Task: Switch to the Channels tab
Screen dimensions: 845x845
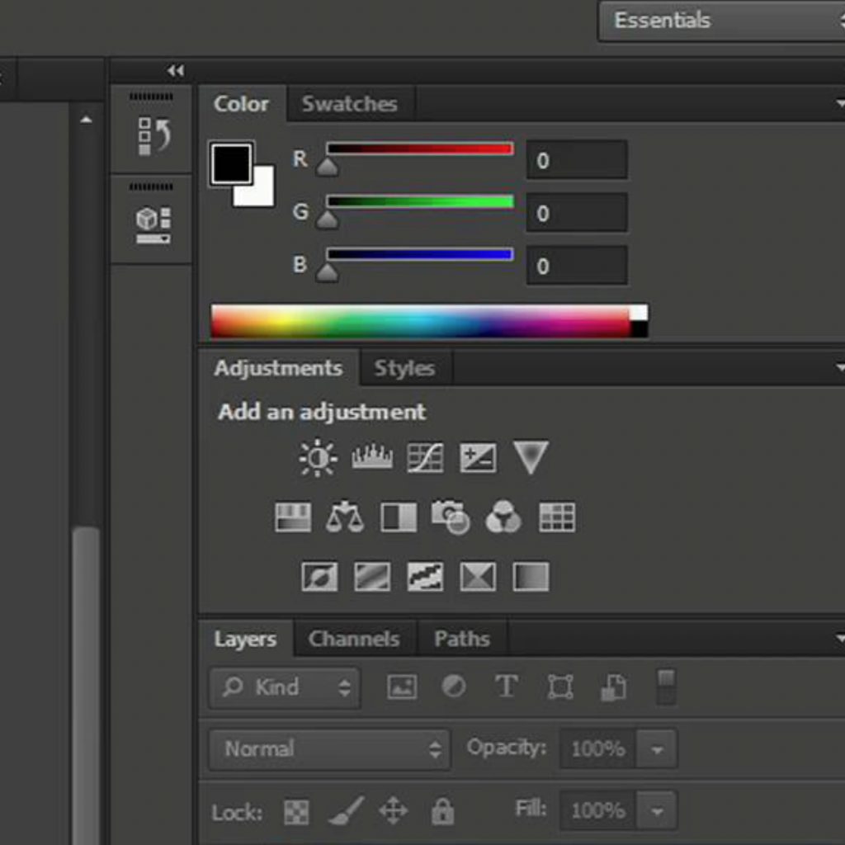Action: [353, 639]
